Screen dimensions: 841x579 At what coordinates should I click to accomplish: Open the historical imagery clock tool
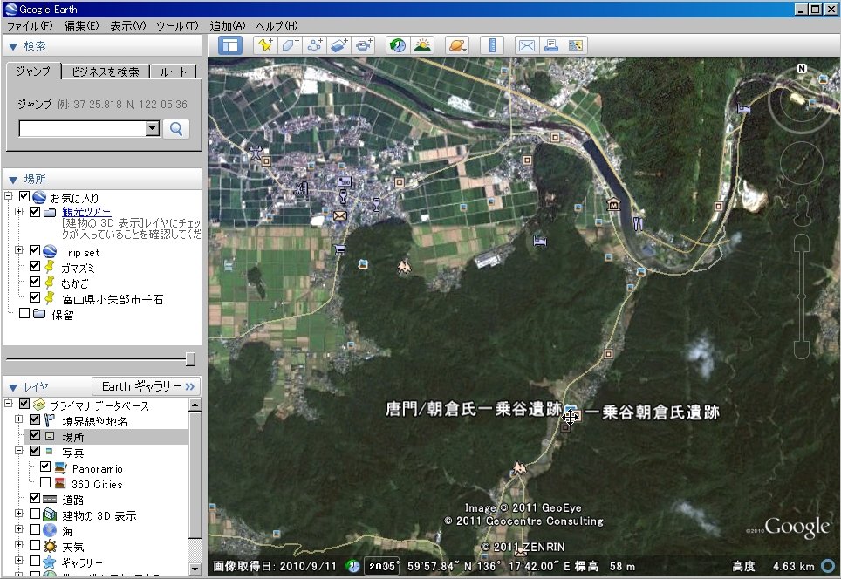point(398,45)
